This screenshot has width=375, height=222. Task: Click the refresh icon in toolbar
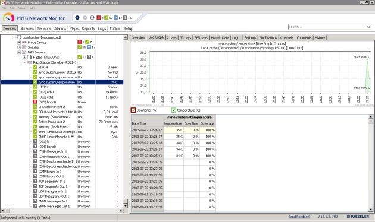point(92,18)
